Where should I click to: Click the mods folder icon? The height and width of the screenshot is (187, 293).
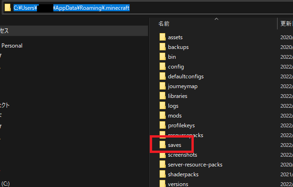pos(162,116)
